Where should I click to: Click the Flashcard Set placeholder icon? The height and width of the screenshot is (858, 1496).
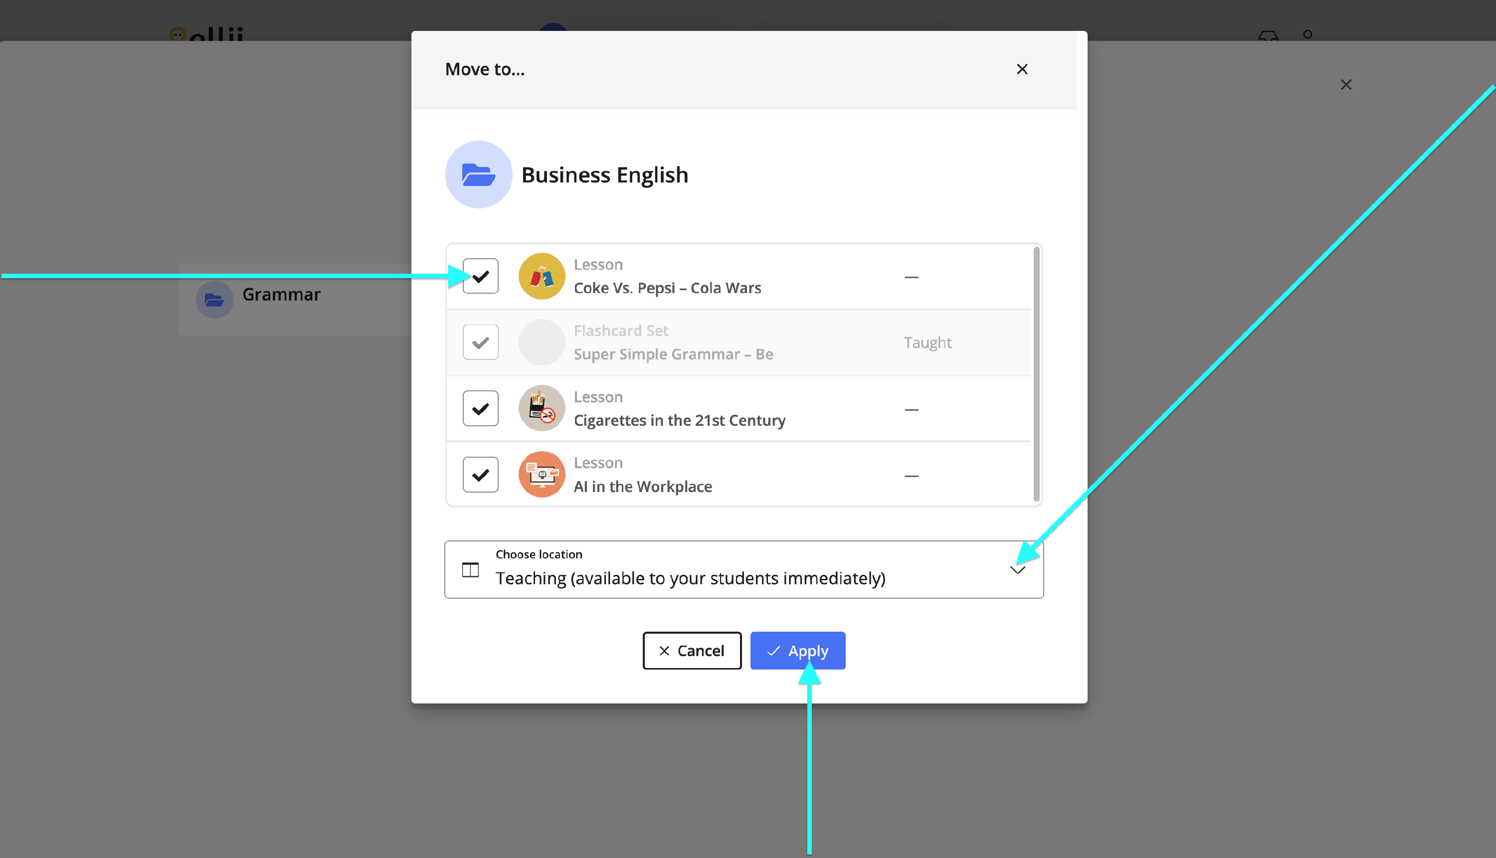(541, 343)
